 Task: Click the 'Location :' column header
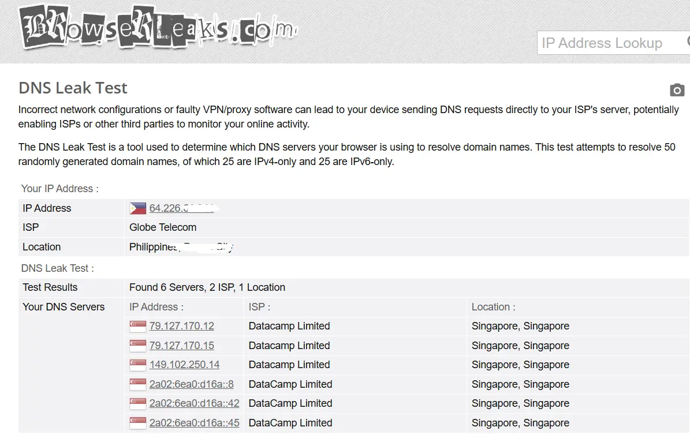[493, 307]
